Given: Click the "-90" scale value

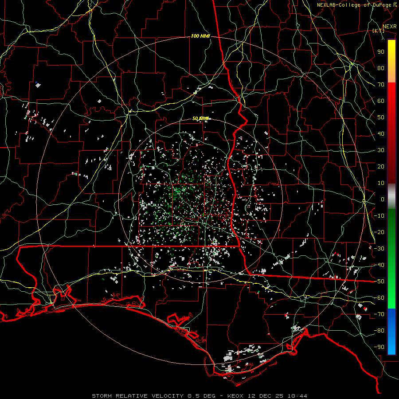Looking at the screenshot, I should [x=379, y=347].
